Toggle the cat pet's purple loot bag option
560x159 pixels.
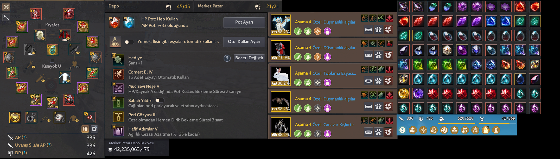click(327, 57)
